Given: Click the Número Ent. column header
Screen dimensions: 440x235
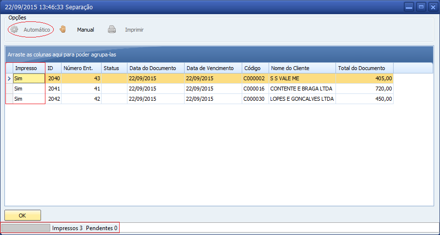Looking at the screenshot, I should (82, 68).
